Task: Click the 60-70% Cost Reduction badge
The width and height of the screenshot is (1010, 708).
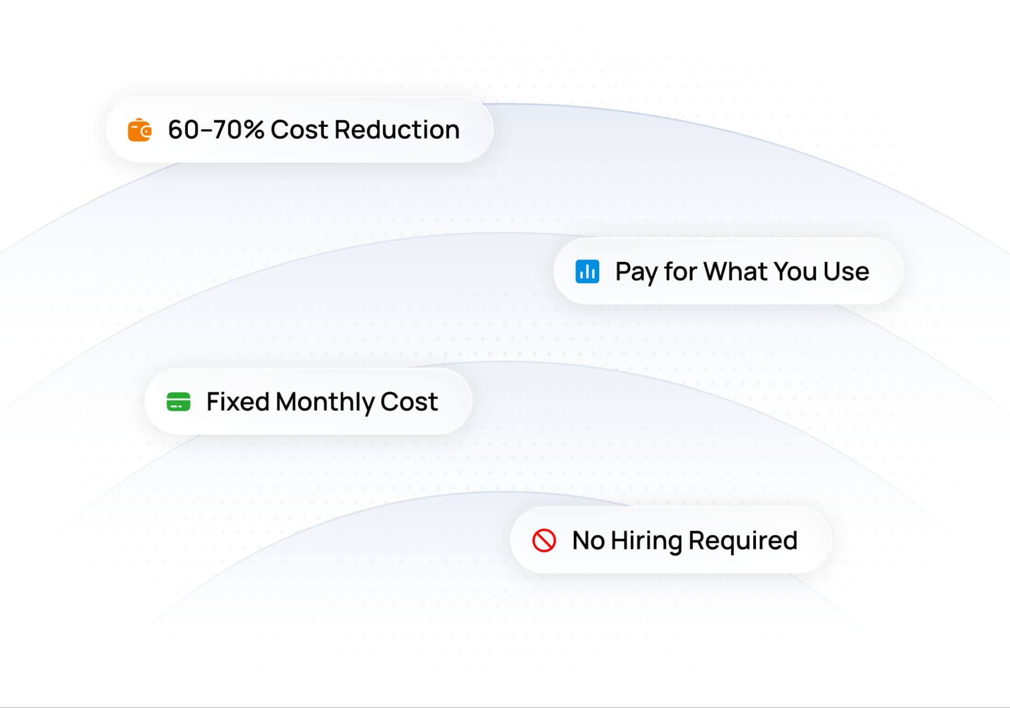Action: [300, 129]
